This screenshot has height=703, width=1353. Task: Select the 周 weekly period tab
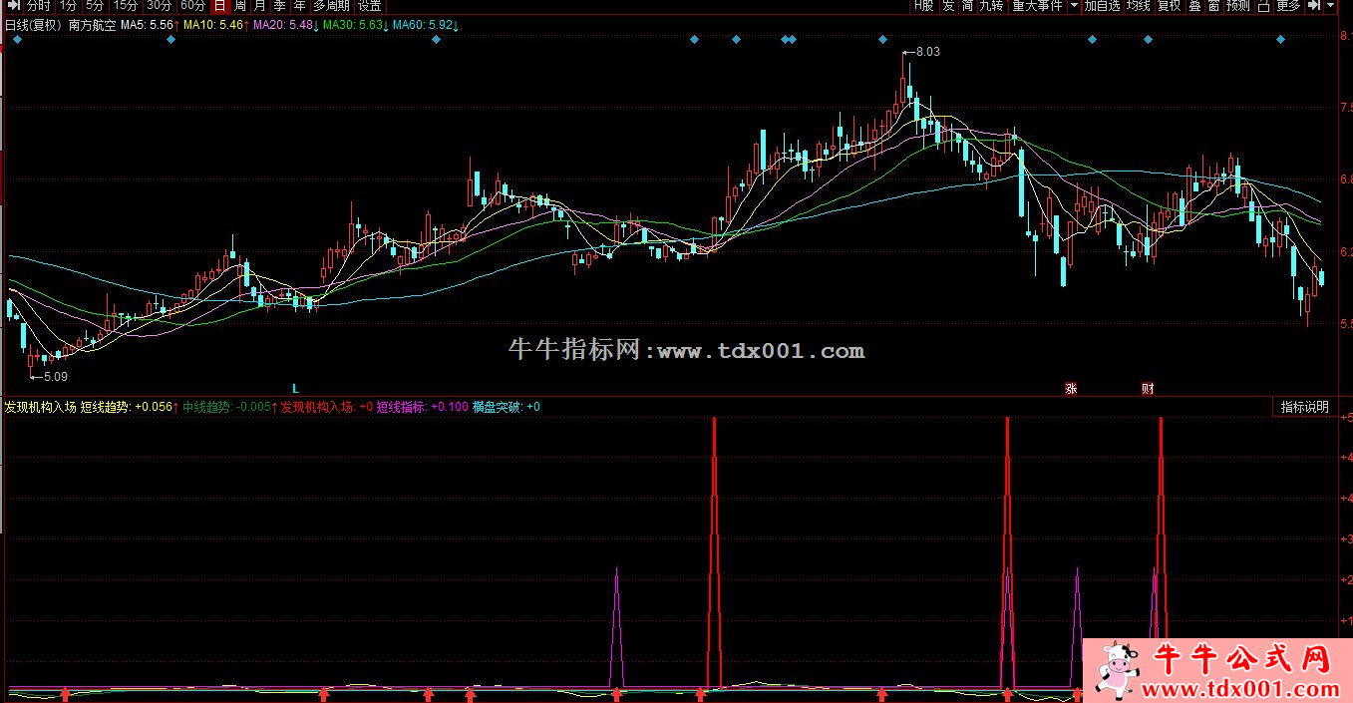[240, 6]
